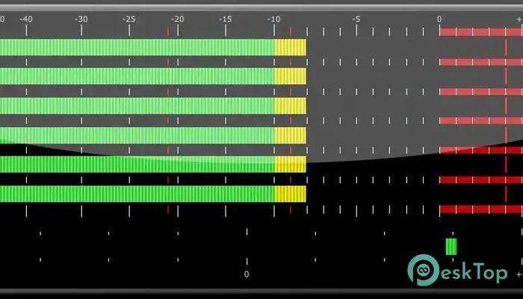523x299 pixels.
Task: Click the red peak marker in the bottom meter row
Action: tap(506, 194)
